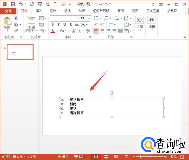Select the Format Painter brush

coord(16,31)
